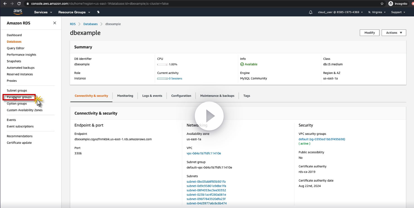Expand the N. Virginia region selector
The image size is (414, 208).
coord(377,12)
